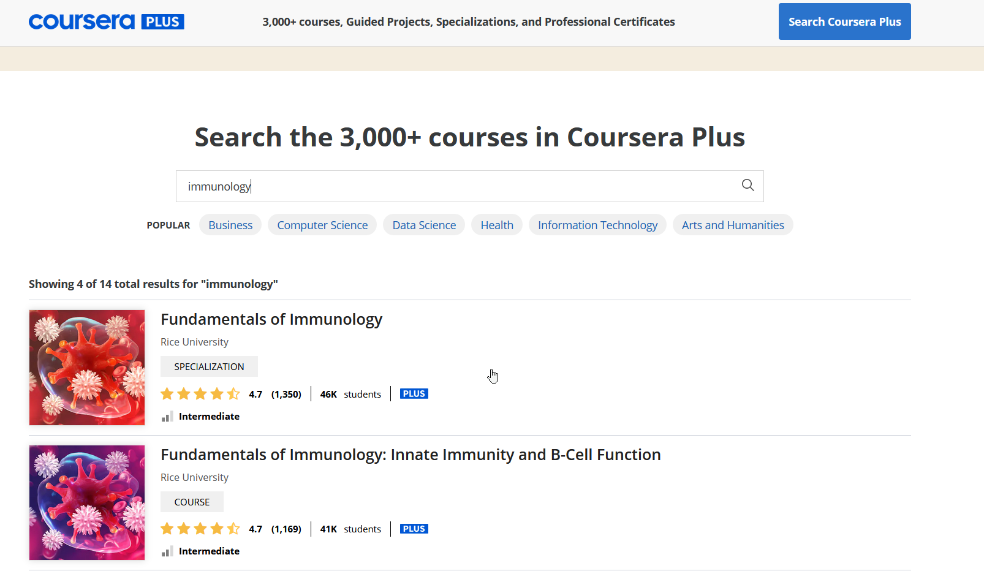This screenshot has width=984, height=571.
Task: Click the POPULAR label
Action: pos(168,225)
